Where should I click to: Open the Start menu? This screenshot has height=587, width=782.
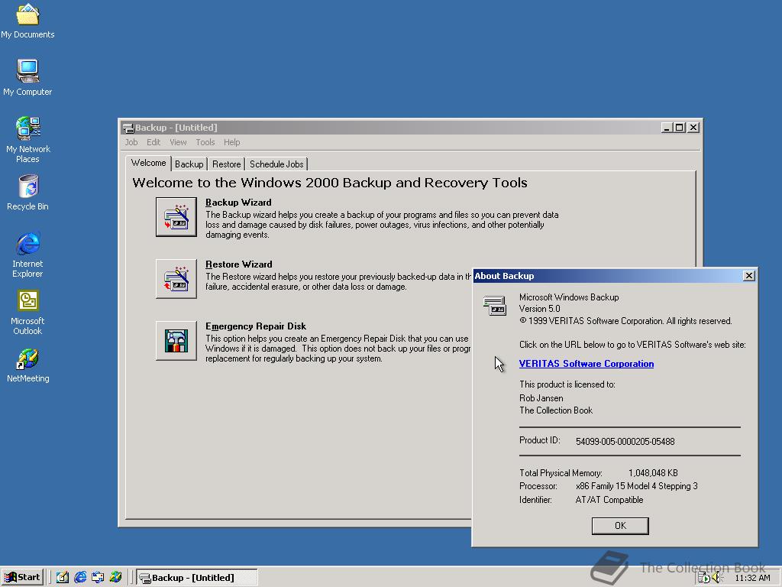(22, 578)
